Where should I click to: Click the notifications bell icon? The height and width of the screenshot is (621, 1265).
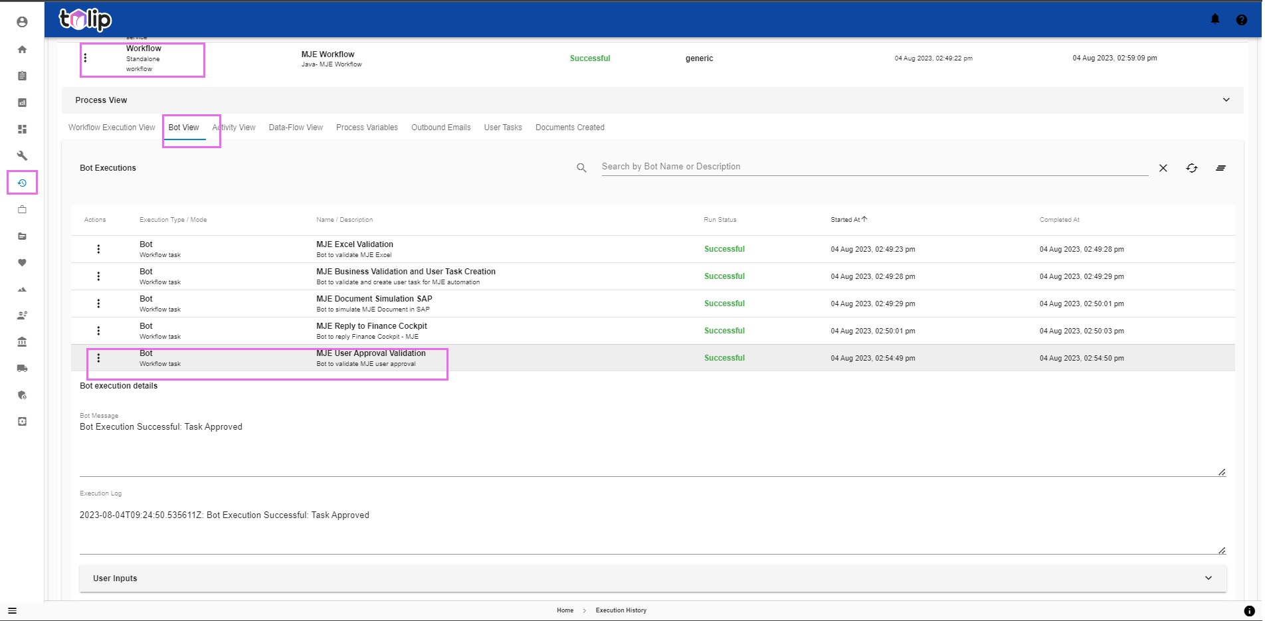click(1215, 19)
